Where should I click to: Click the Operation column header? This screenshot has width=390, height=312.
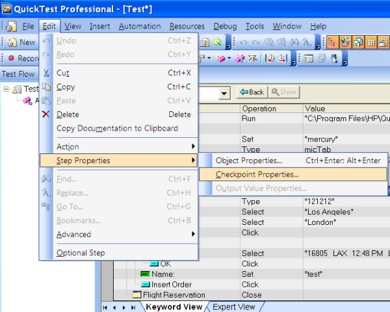point(272,109)
